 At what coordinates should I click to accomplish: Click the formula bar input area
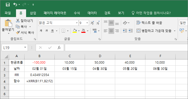tap(126, 48)
